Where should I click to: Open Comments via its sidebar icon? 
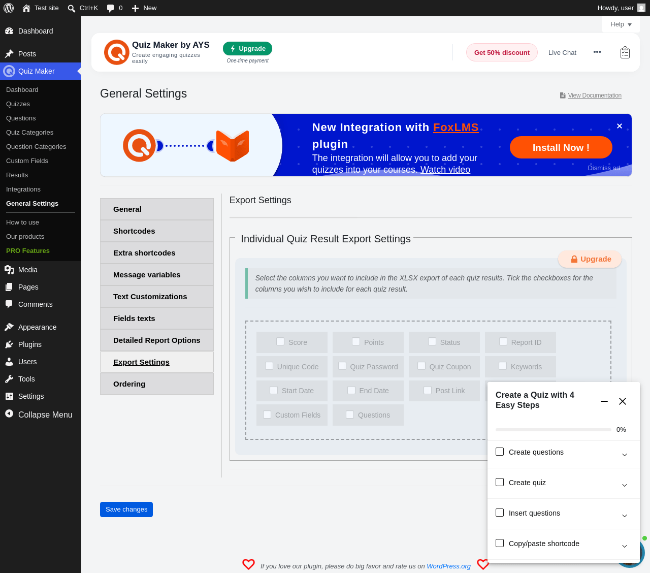[x=9, y=304]
